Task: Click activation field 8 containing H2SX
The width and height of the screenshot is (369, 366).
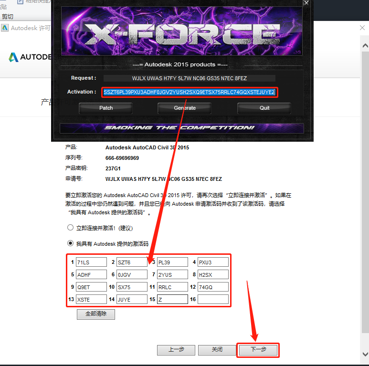Action: tap(213, 274)
